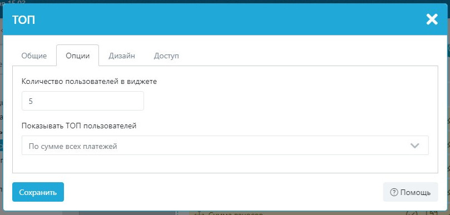
Task: Open the Дизайн tab
Action: [122, 56]
